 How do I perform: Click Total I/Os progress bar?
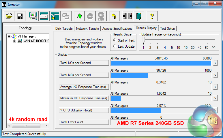tap(161, 63)
